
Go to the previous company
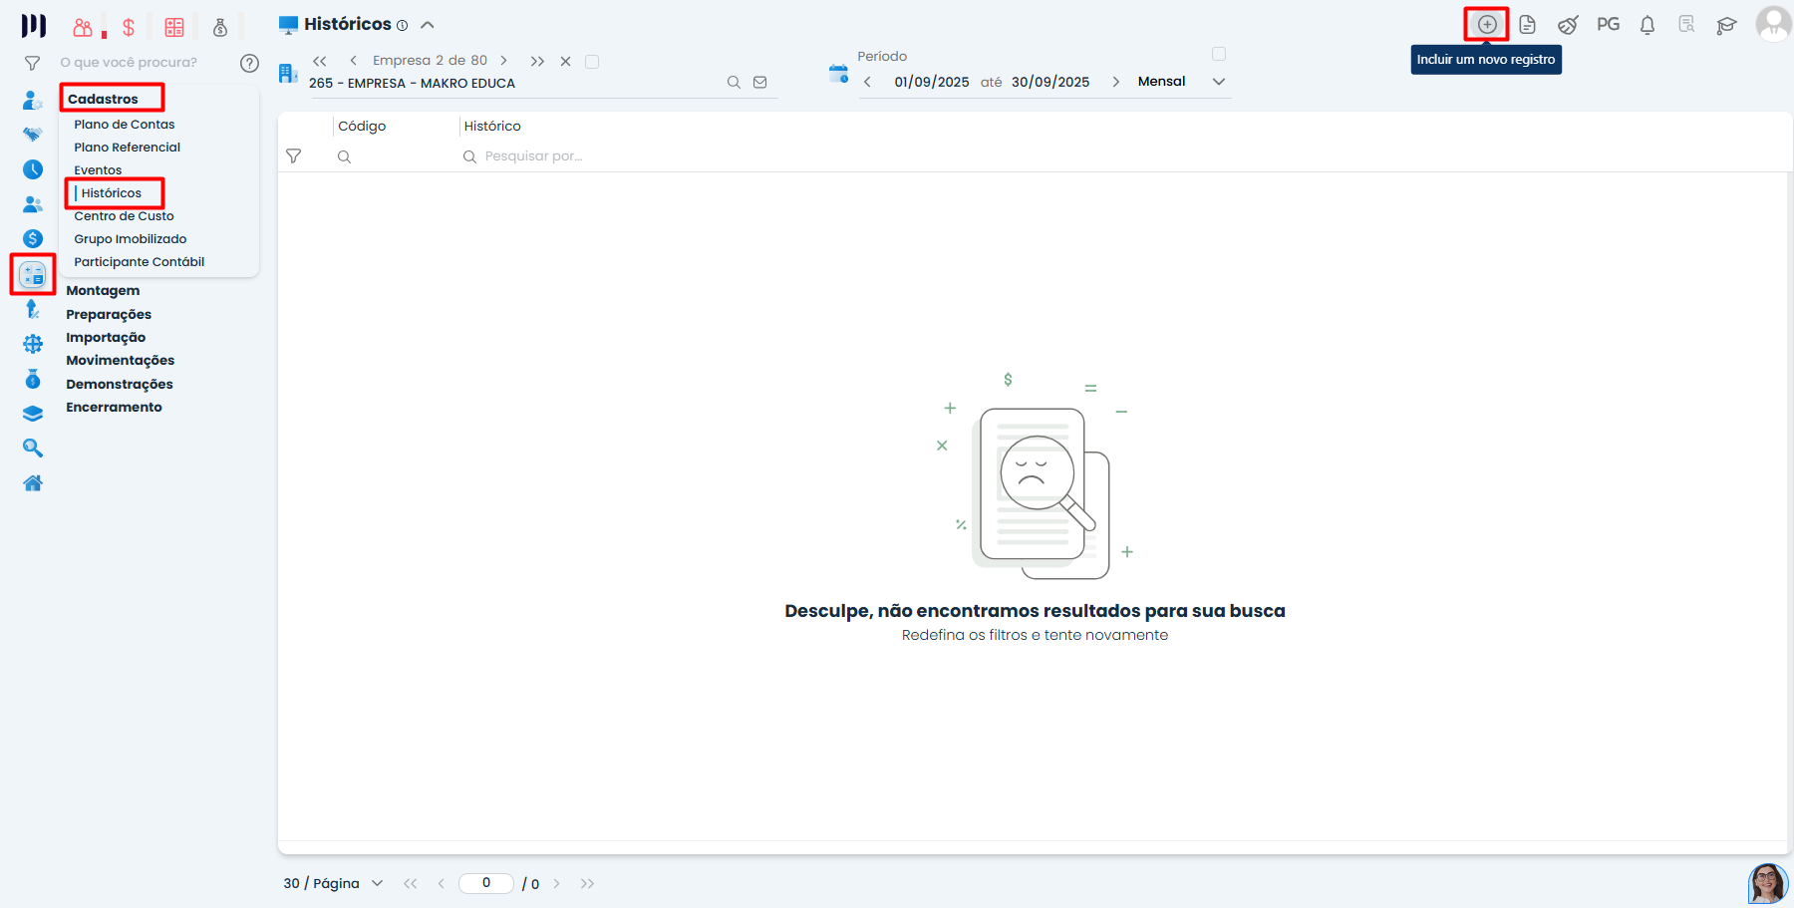tap(353, 61)
